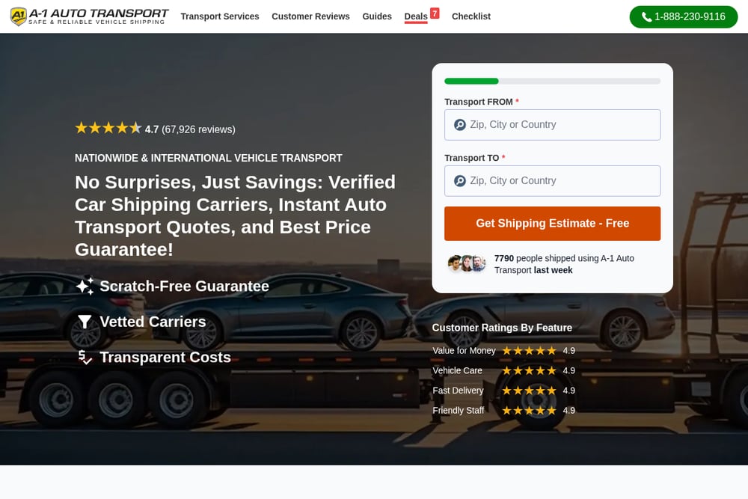
Task: Click the 4.7 star rating stars
Action: (x=108, y=128)
